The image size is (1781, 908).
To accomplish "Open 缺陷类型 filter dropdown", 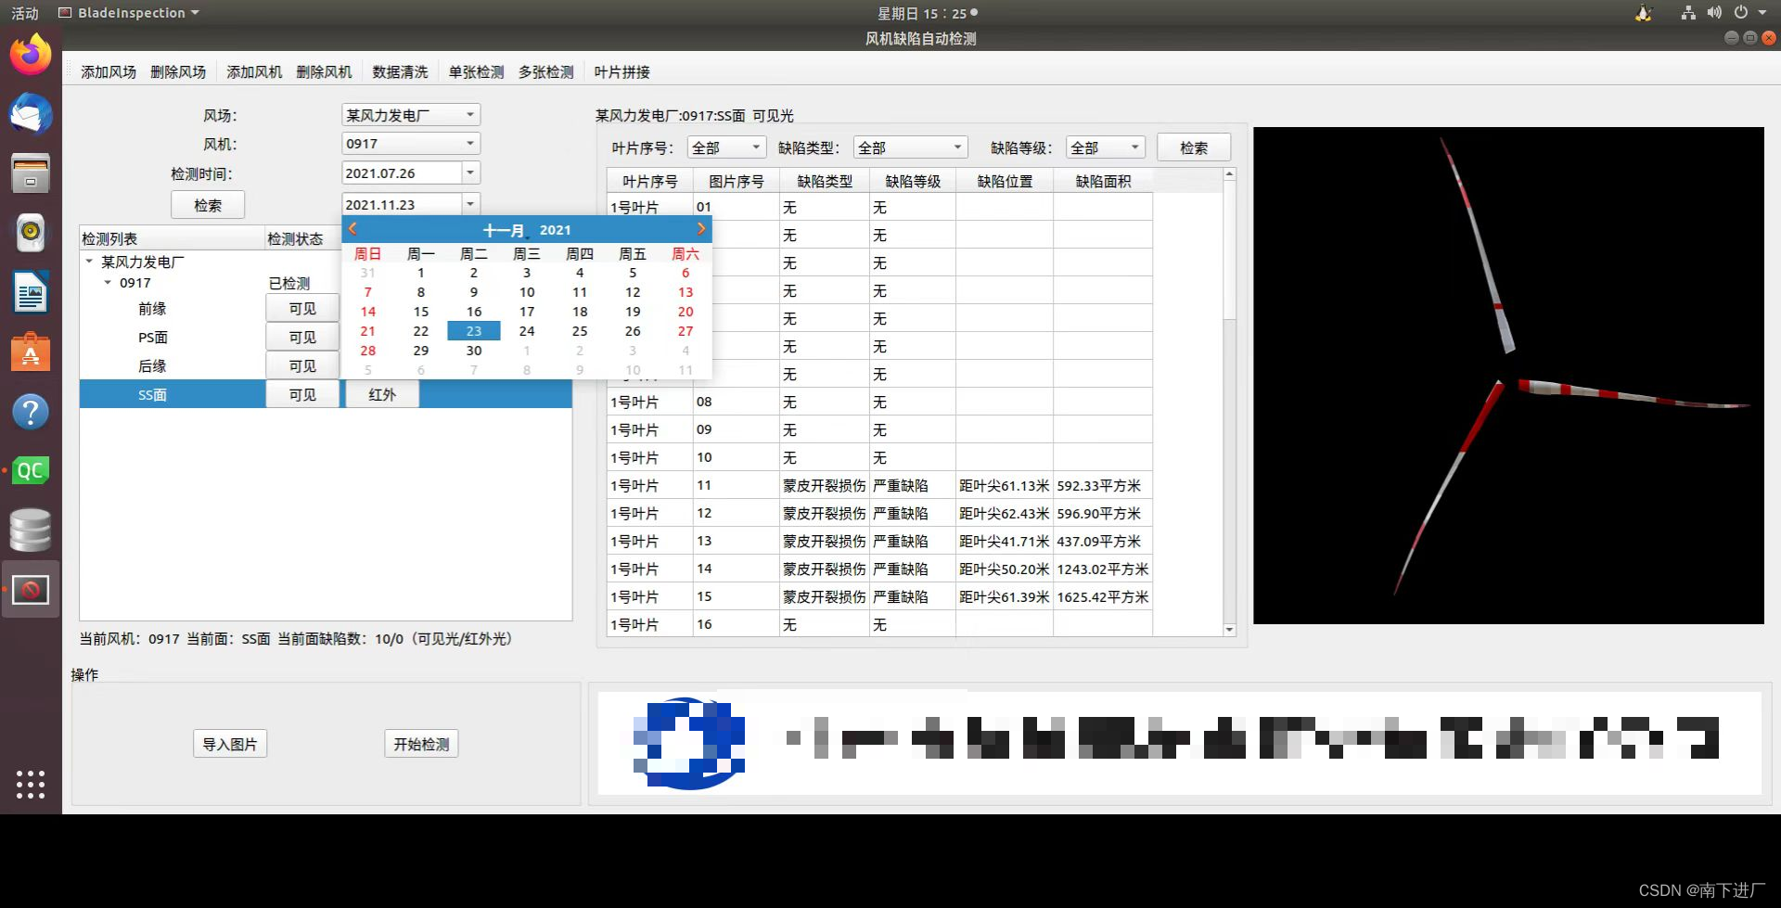I will [x=910, y=147].
